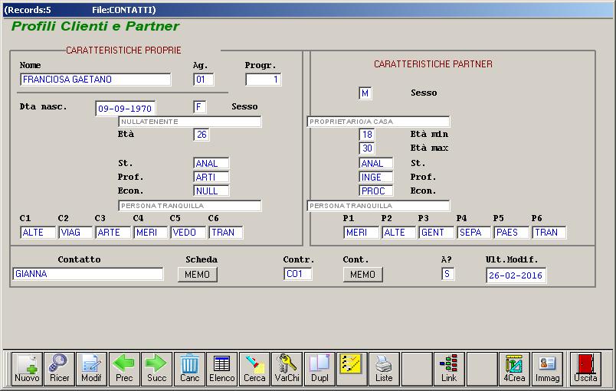Screen dimensions: 616x391
Task: Click the Età max field 30
Action: pyautogui.click(x=366, y=148)
